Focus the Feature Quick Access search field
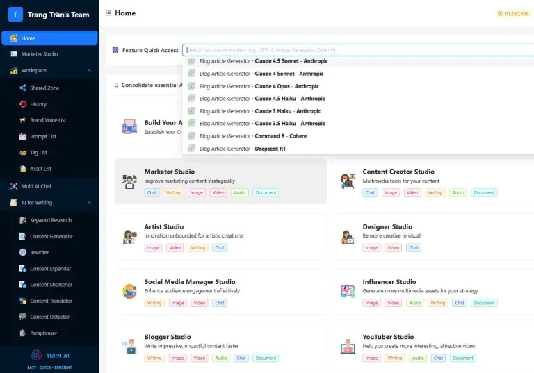 pyautogui.click(x=359, y=50)
